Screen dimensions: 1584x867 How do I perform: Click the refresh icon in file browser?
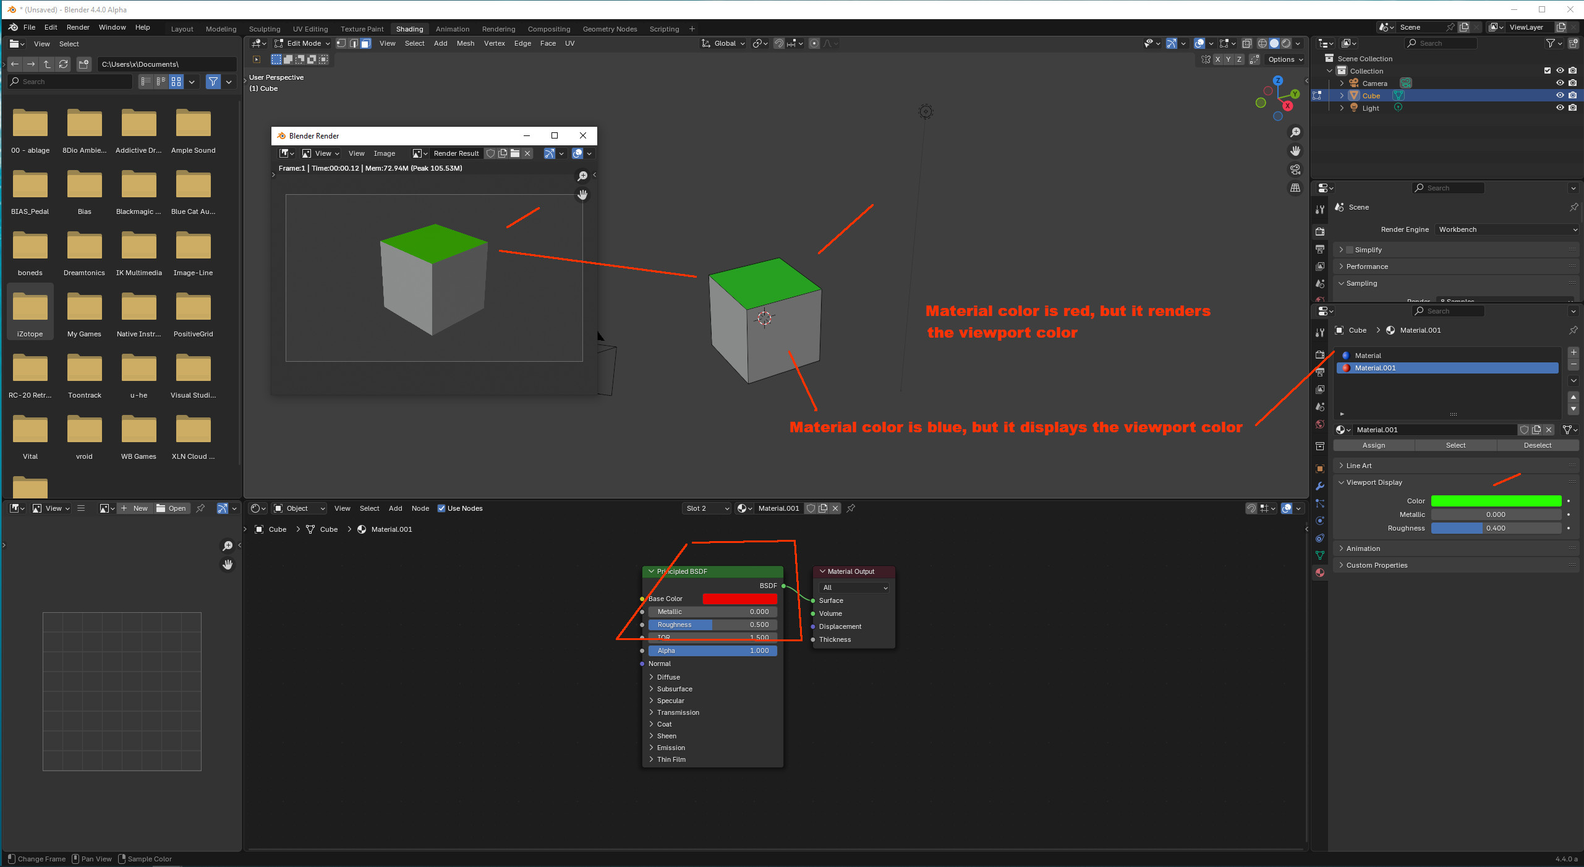(63, 64)
